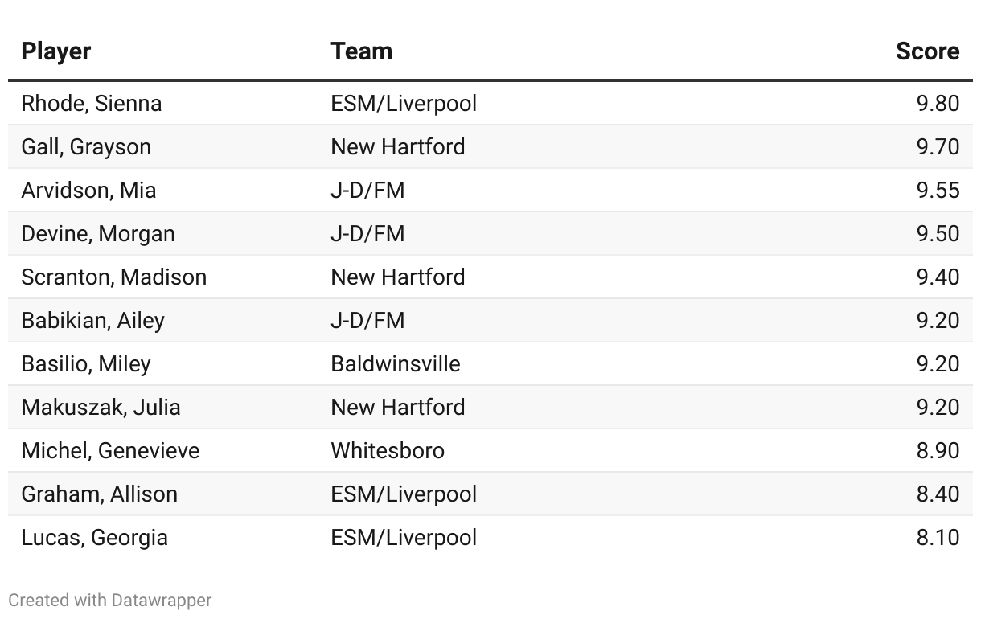Screen dimensions: 981x619
Task: Click the Makuszak, Julia name cell
Action: click(x=101, y=408)
